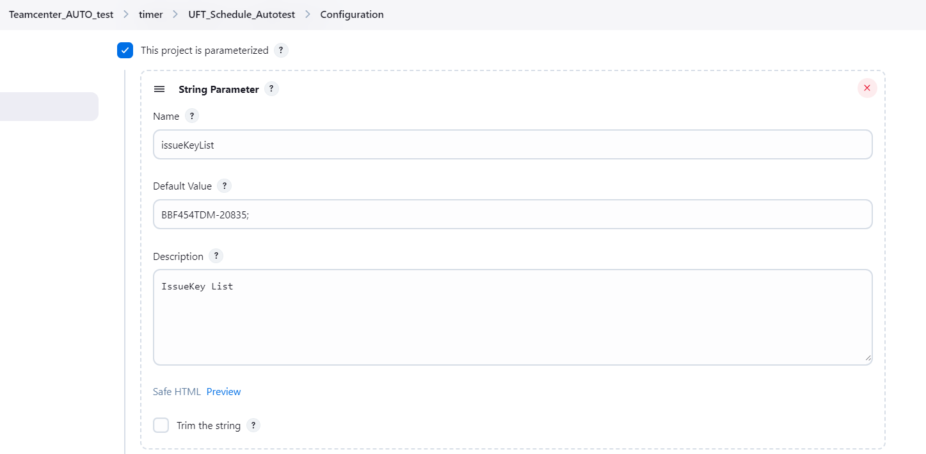Focus the Default Value text field
This screenshot has height=454, width=926.
click(x=512, y=215)
